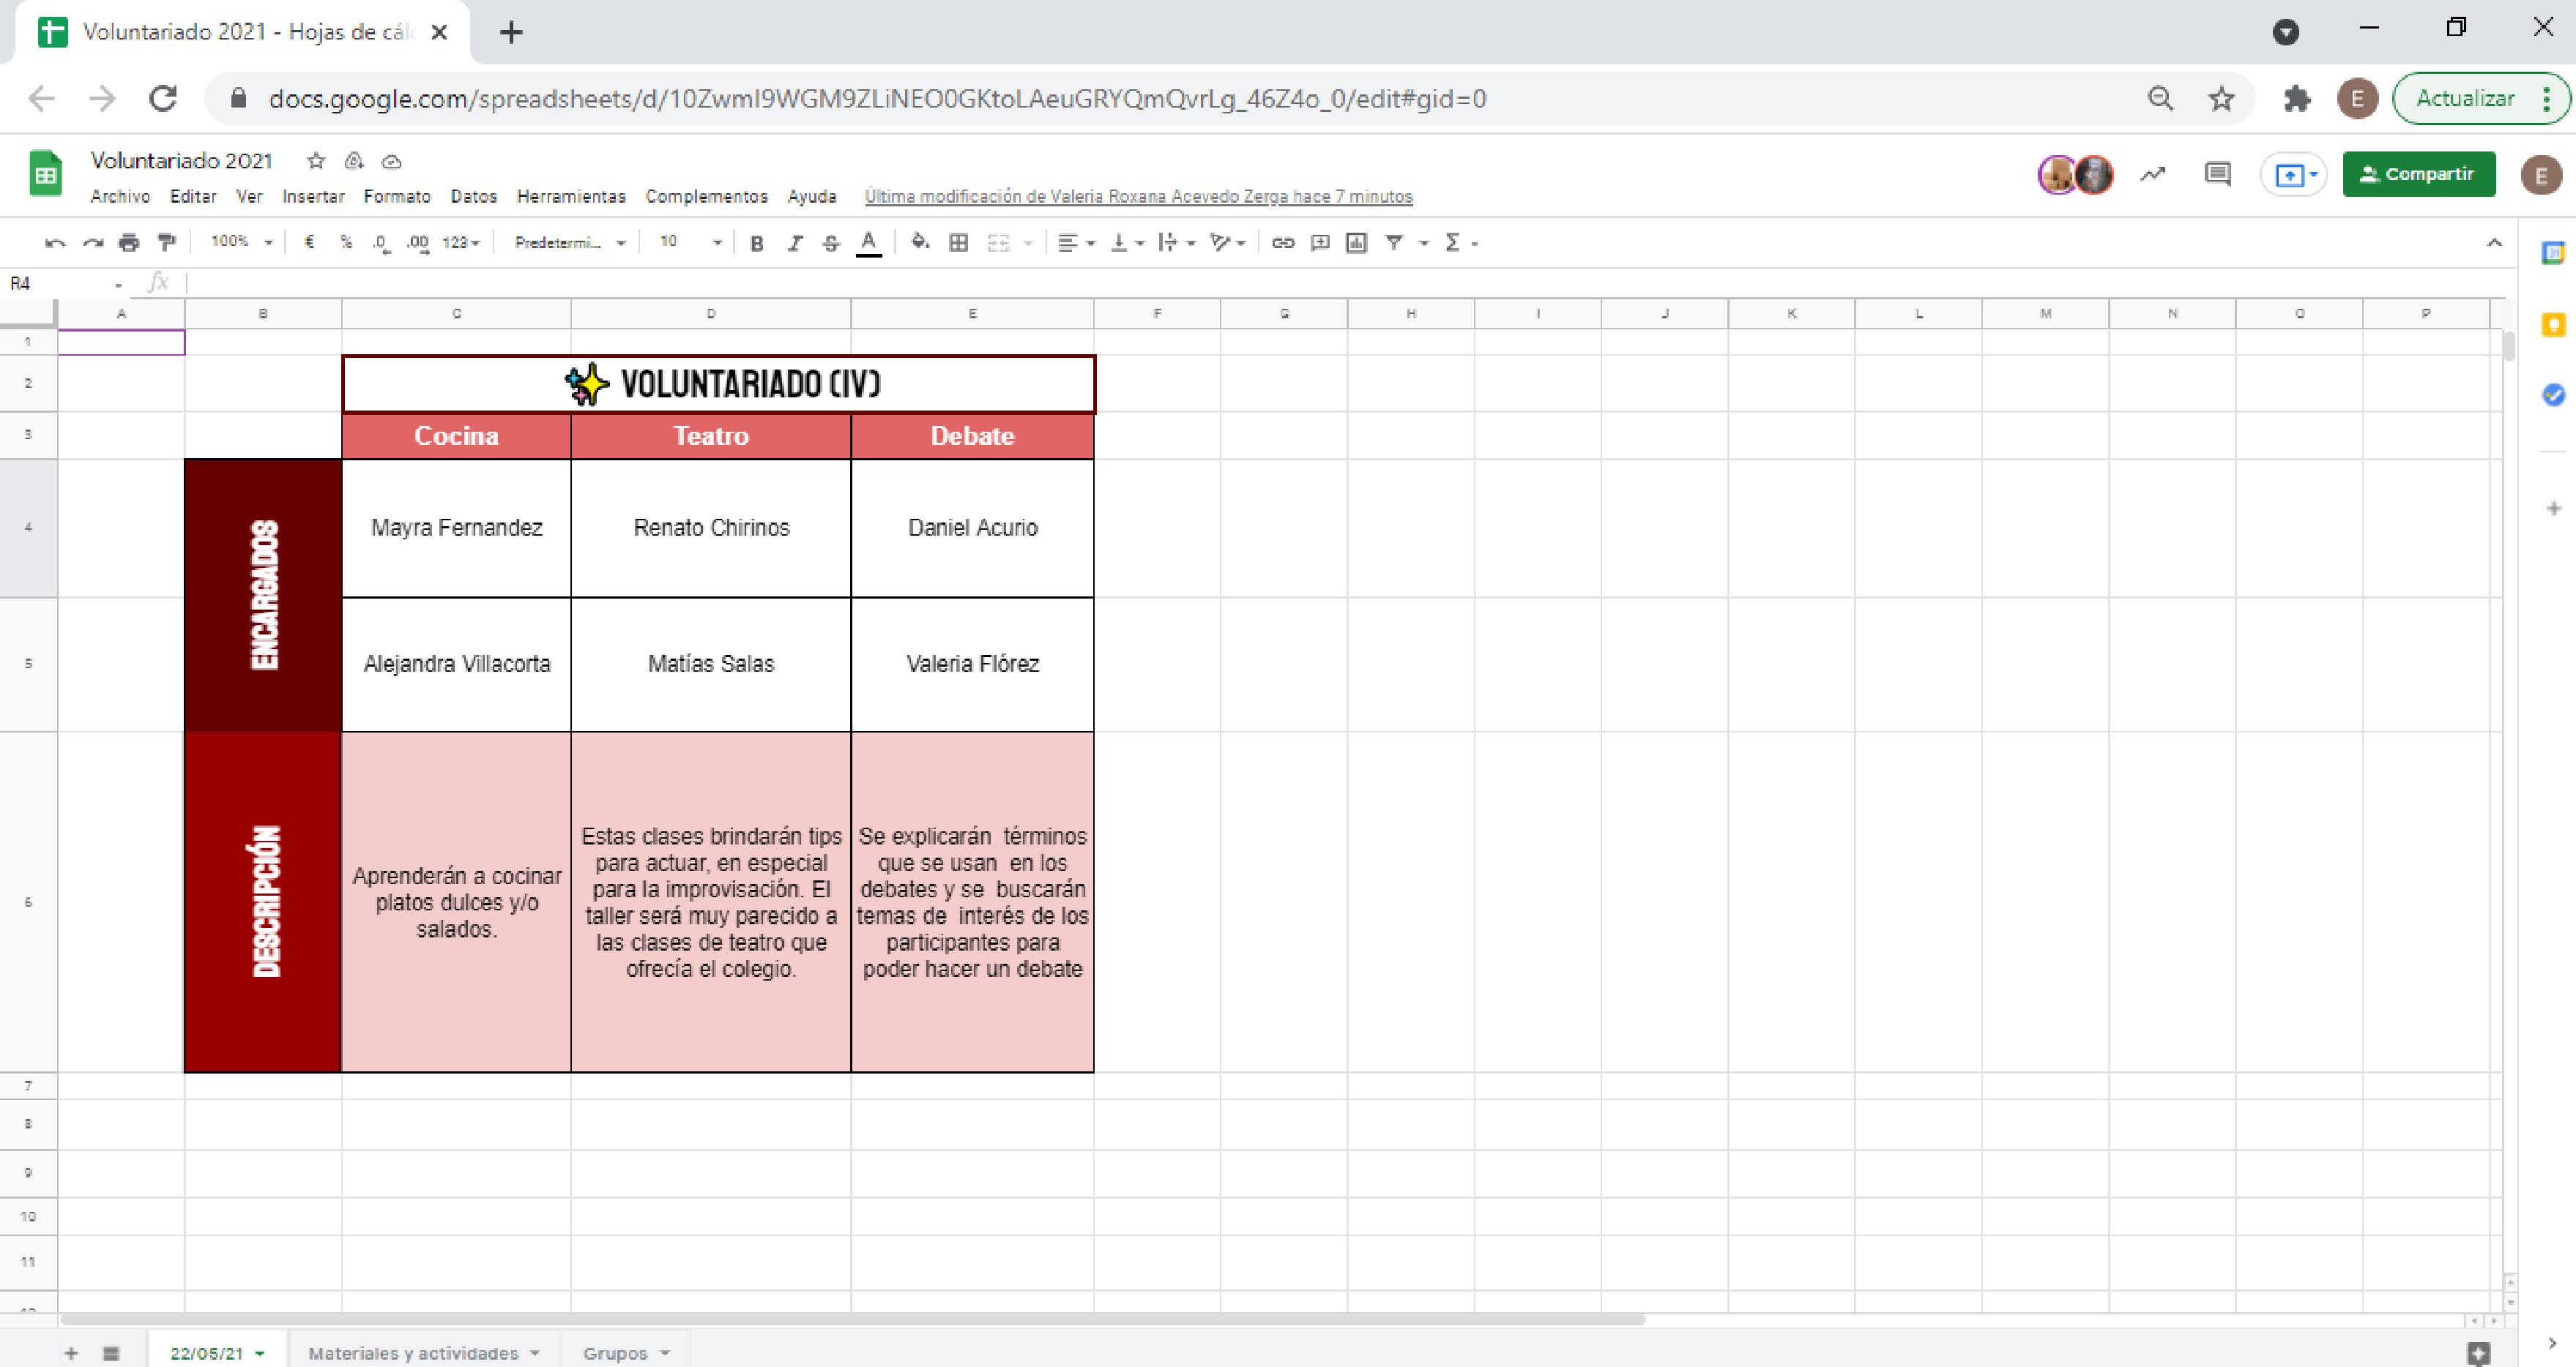Open the fill color picker
This screenshot has width=2576, height=1367.
(920, 241)
